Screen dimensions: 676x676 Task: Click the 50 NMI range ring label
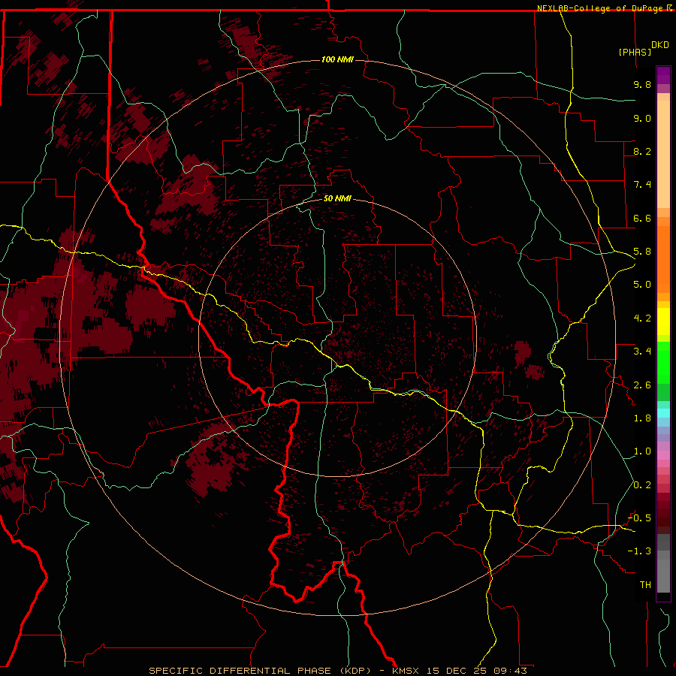(337, 198)
